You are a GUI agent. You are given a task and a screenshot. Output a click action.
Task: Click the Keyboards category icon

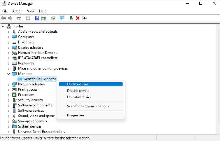tap(14, 63)
